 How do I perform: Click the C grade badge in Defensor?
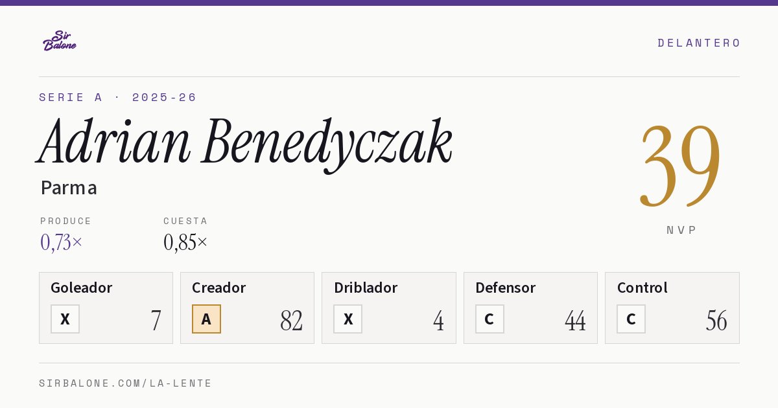pos(489,319)
